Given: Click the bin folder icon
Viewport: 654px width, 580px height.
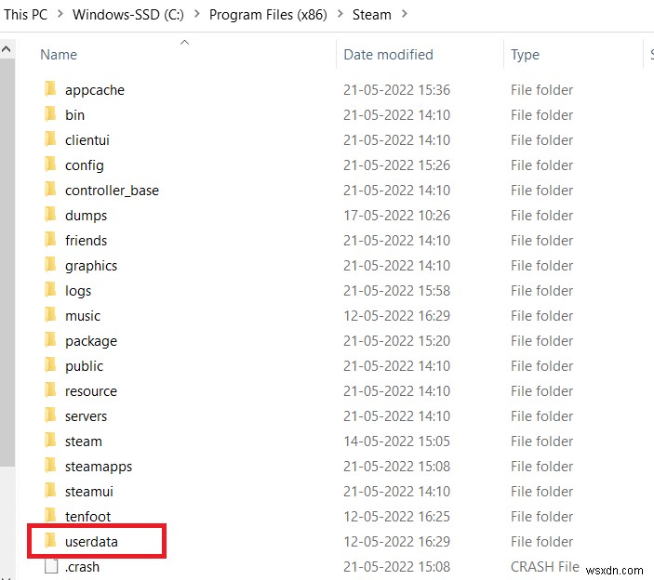Looking at the screenshot, I should 50,113.
